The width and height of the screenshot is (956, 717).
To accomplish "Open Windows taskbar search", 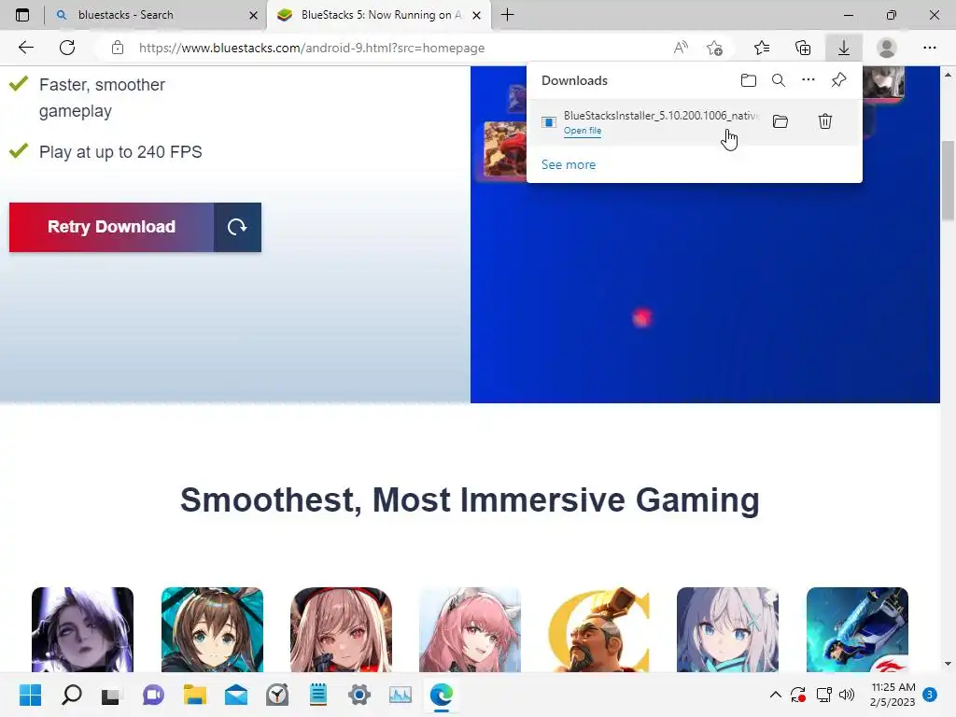I will pos(71,695).
